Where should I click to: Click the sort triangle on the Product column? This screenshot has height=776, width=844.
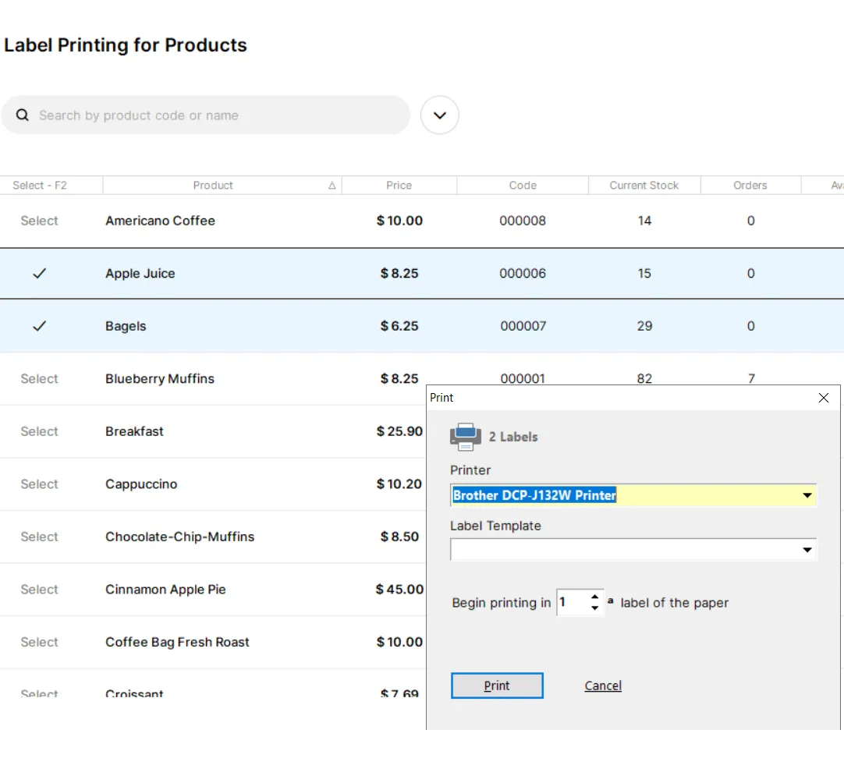click(x=332, y=185)
